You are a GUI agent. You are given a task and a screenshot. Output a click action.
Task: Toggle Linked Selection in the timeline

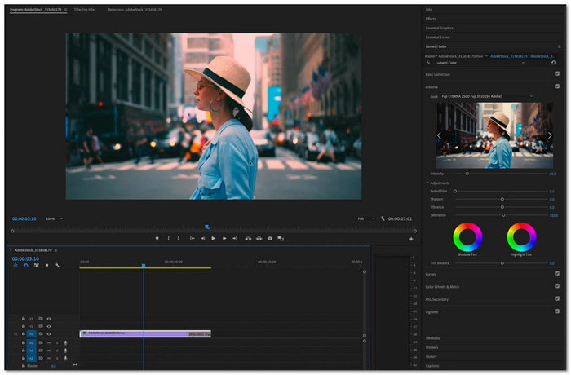coord(37,266)
